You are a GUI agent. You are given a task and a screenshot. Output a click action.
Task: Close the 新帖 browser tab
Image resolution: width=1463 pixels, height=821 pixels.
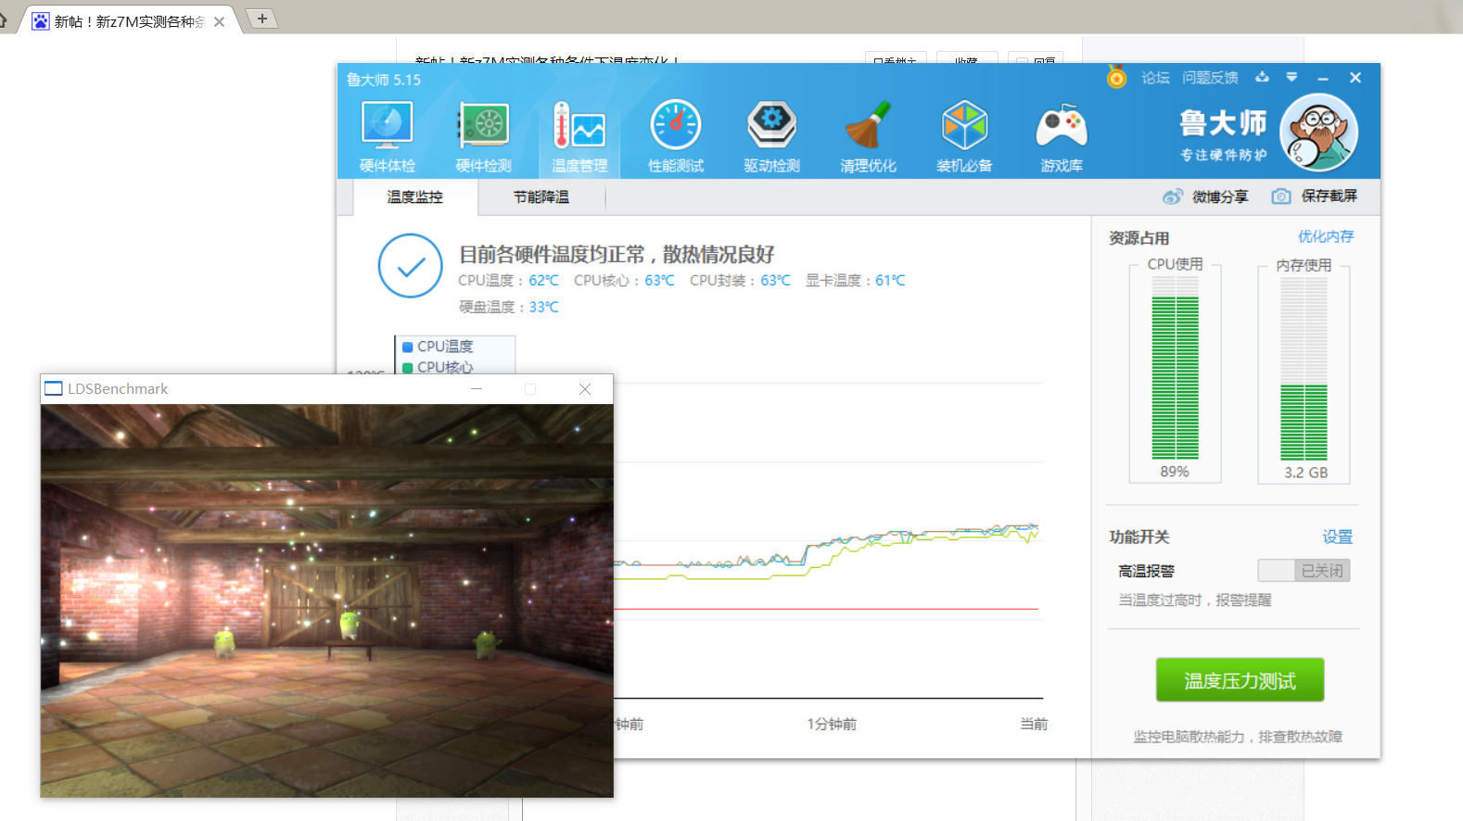(x=220, y=21)
